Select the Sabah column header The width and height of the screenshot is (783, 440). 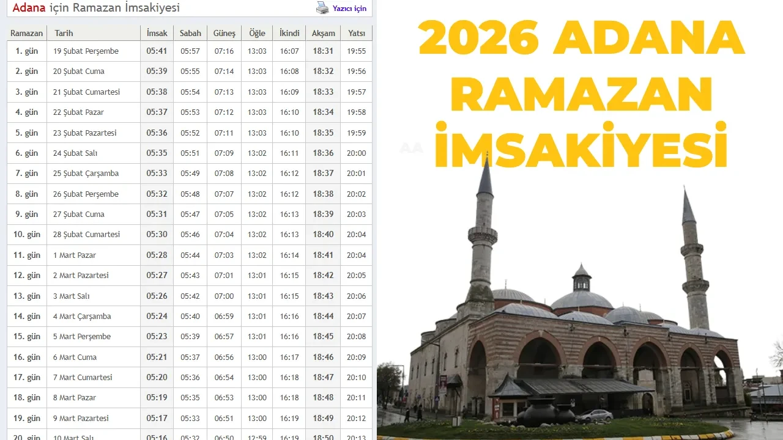tap(190, 33)
